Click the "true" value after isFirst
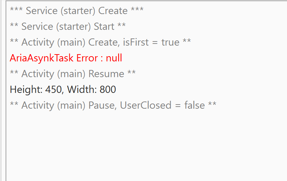Viewport: 287px width, 181px height. tap(170, 42)
